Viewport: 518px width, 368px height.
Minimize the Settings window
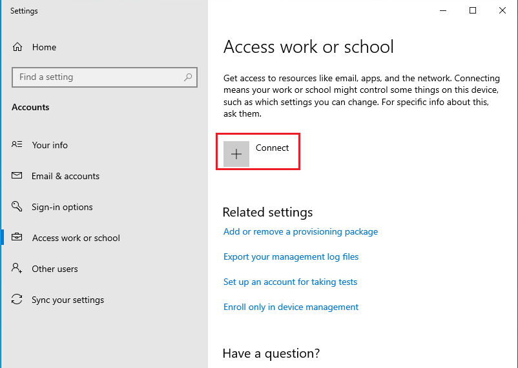point(443,10)
